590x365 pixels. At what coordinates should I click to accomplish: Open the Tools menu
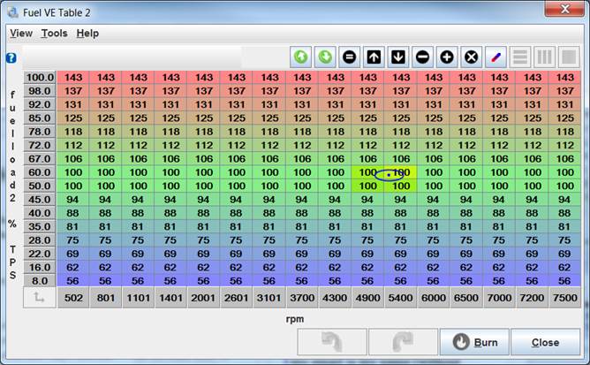pos(54,34)
